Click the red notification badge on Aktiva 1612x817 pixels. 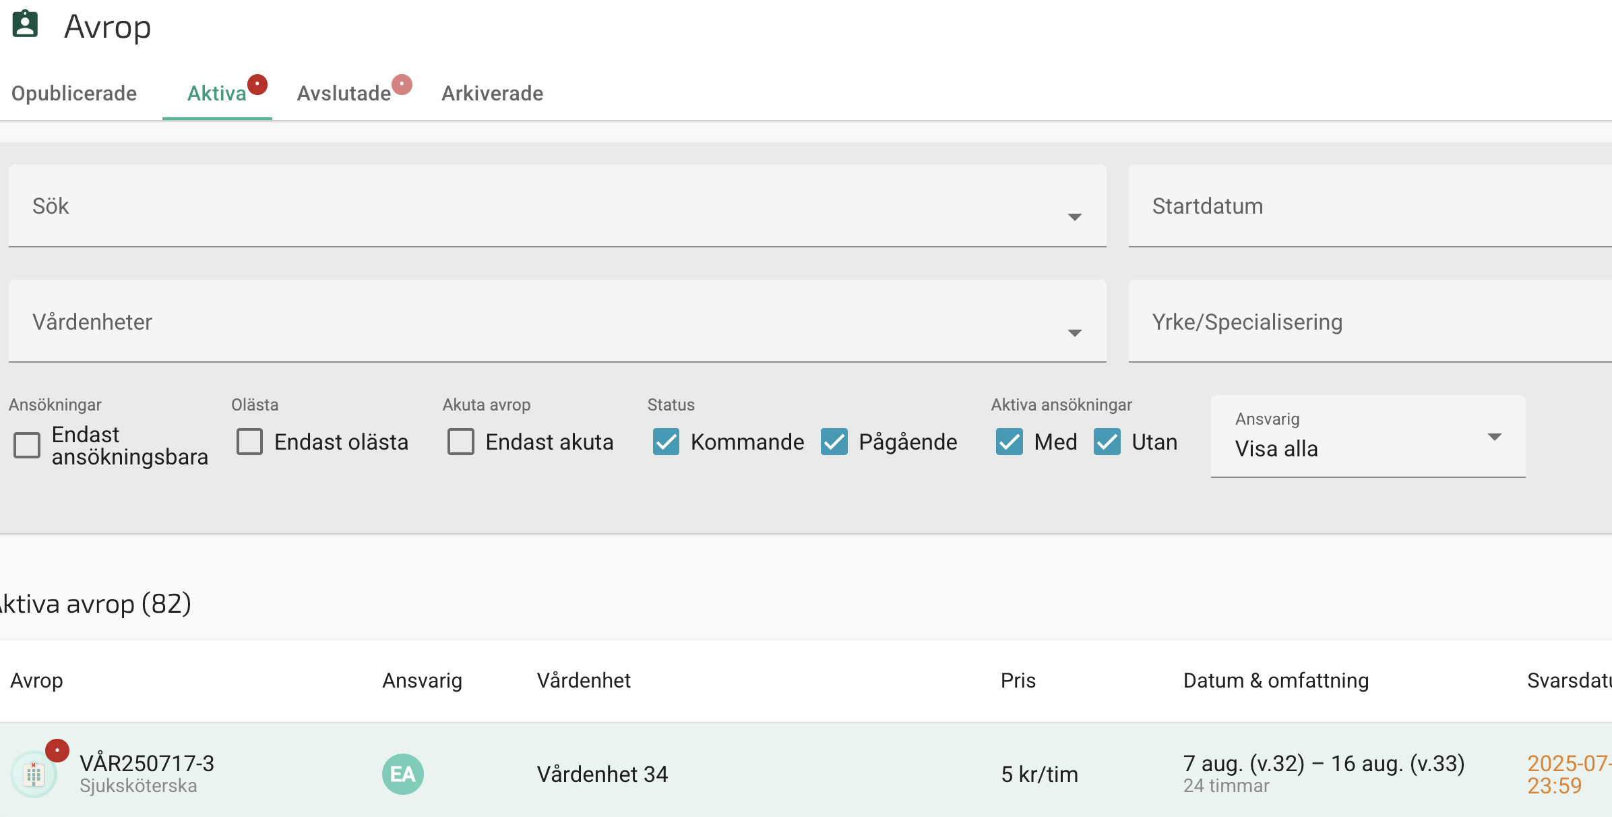click(x=257, y=84)
